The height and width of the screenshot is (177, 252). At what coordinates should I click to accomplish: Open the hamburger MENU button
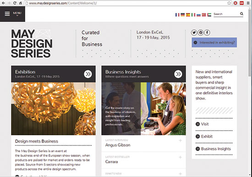[12, 14]
